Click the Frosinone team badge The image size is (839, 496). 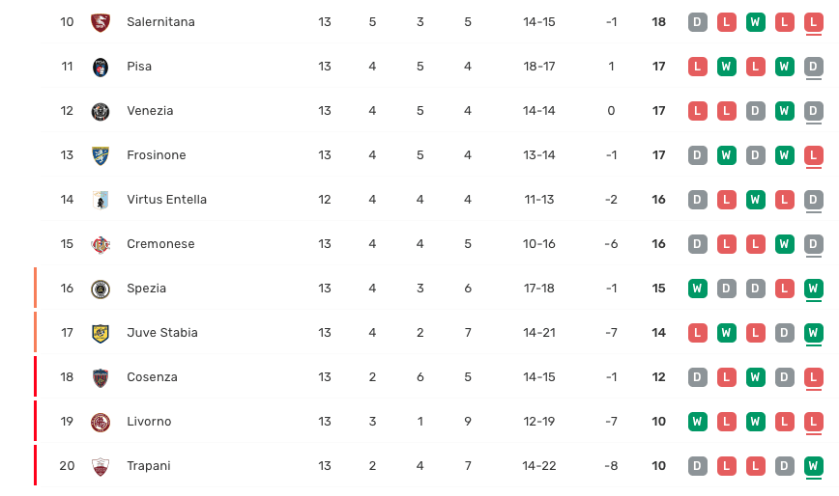(x=101, y=155)
